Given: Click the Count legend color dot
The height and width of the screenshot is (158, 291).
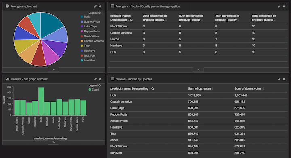Looking at the screenshot, I should point(90,90).
